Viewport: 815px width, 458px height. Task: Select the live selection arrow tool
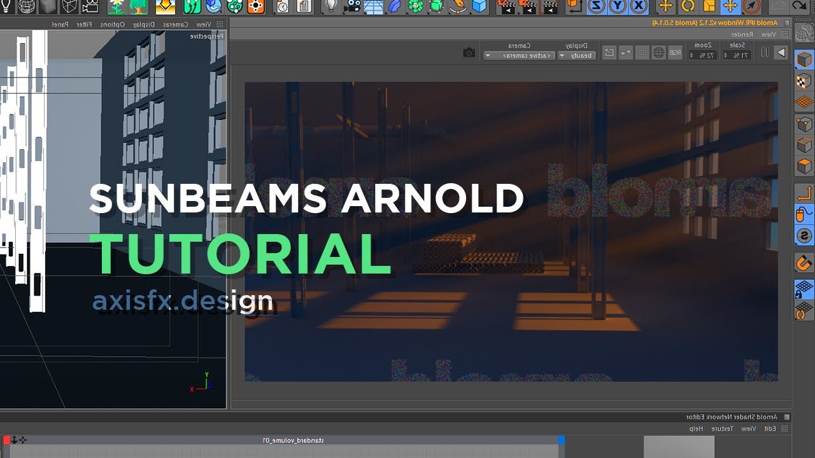[x=752, y=6]
